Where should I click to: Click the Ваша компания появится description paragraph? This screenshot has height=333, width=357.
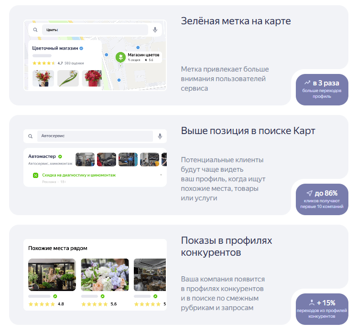click(x=223, y=293)
